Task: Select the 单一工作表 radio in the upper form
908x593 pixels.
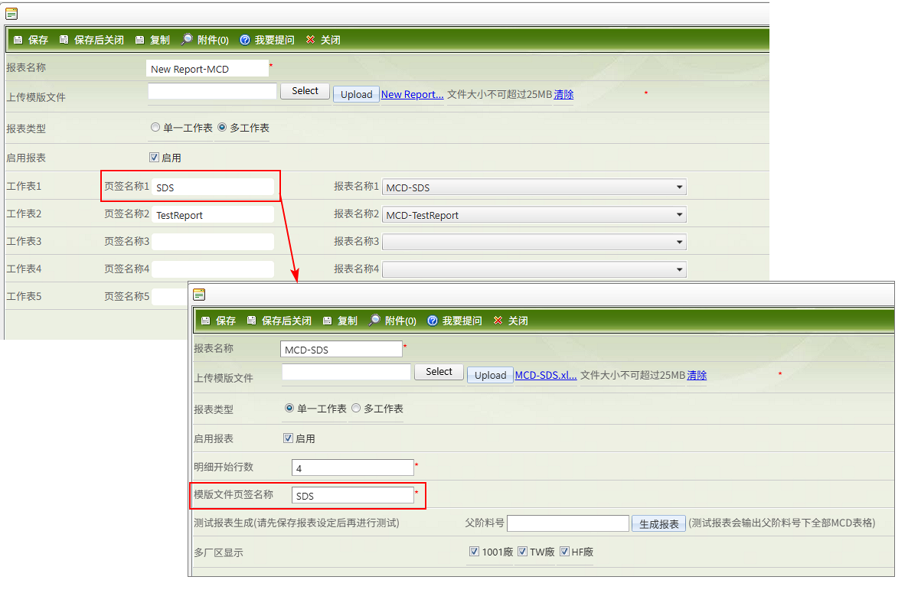Action: click(155, 128)
